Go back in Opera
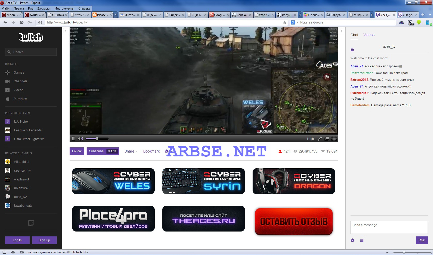 click(x=5, y=22)
